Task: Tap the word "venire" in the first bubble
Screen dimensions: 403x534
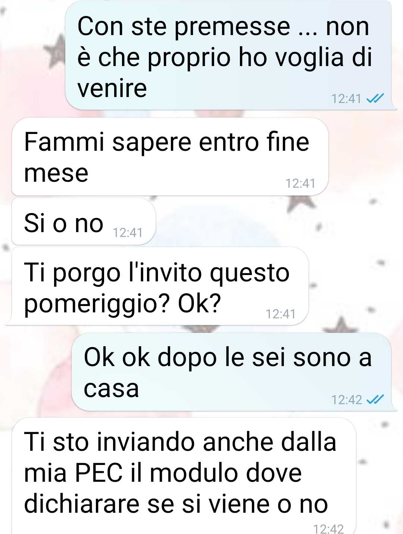Action: 112,88
